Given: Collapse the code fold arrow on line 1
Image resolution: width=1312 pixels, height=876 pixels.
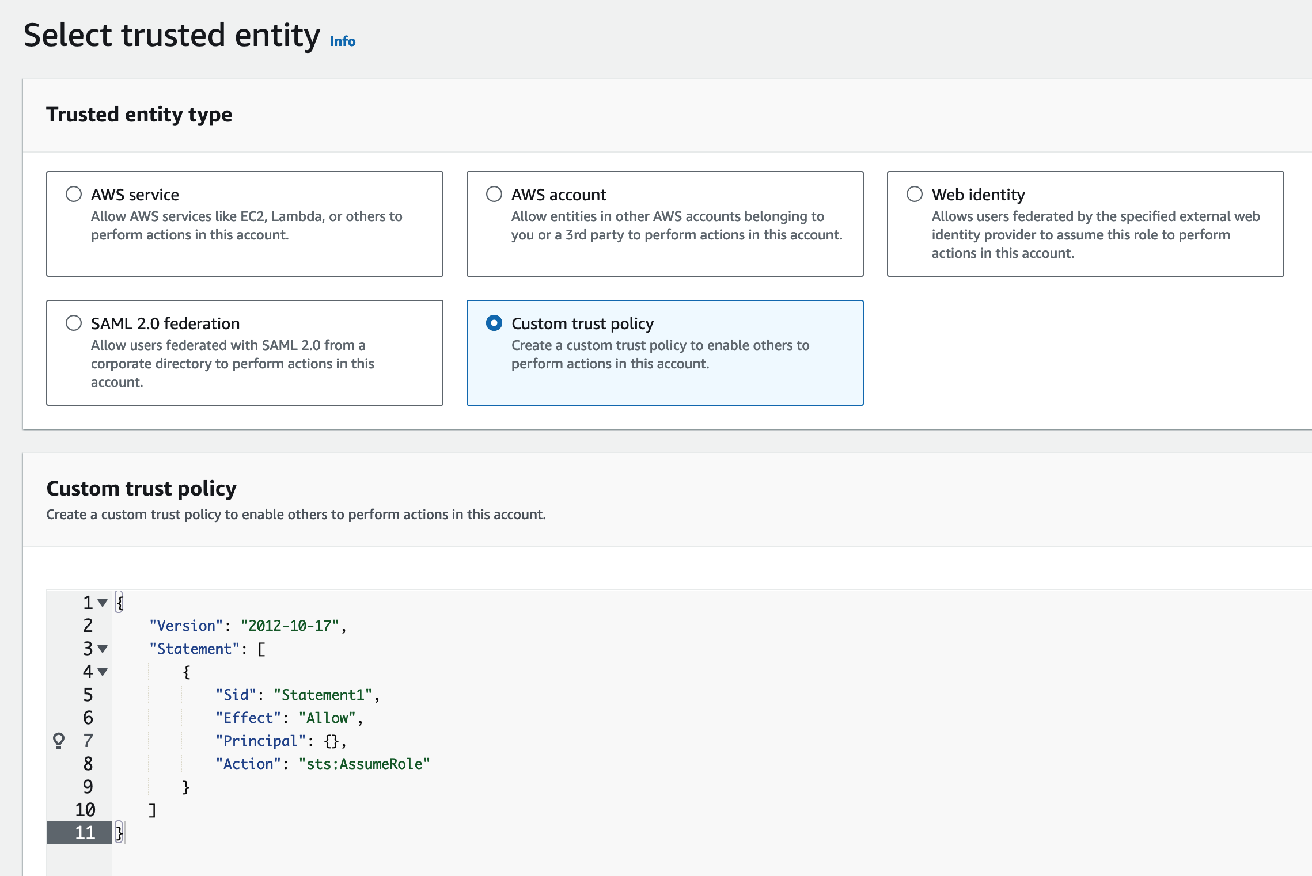Looking at the screenshot, I should click(103, 603).
